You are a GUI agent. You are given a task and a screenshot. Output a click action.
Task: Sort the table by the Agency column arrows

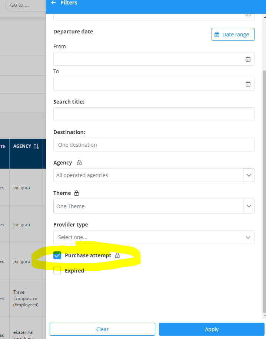(x=36, y=146)
